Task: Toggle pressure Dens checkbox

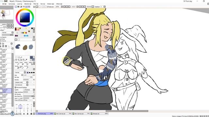Action: coord(19,100)
